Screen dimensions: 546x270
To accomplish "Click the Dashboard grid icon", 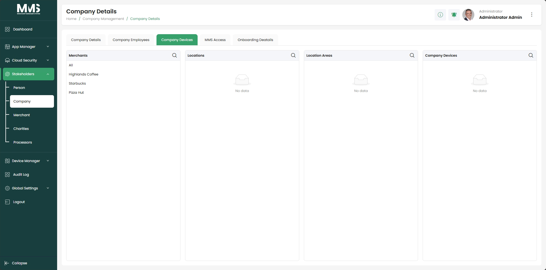I will click(7, 29).
